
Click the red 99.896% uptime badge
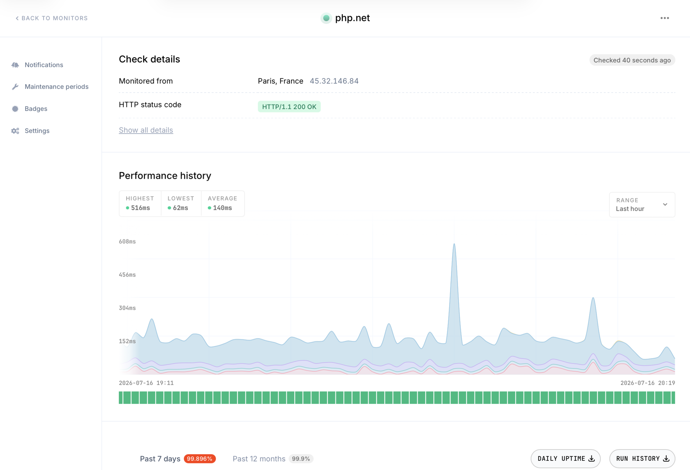200,459
